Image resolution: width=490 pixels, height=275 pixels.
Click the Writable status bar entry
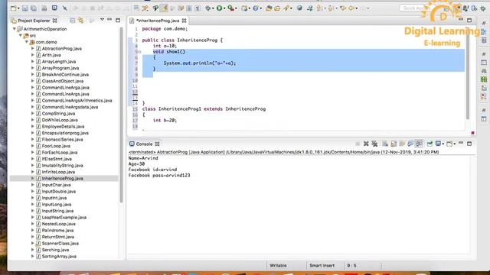tap(278, 265)
